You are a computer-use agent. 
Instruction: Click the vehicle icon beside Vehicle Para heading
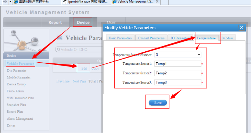coord(60,38)
